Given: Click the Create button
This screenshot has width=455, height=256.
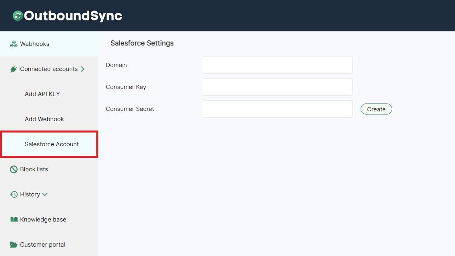Looking at the screenshot, I should point(376,109).
